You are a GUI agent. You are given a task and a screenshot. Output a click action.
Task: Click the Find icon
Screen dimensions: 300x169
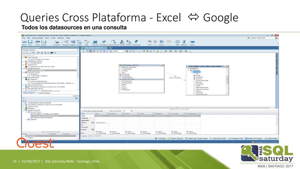point(150,42)
